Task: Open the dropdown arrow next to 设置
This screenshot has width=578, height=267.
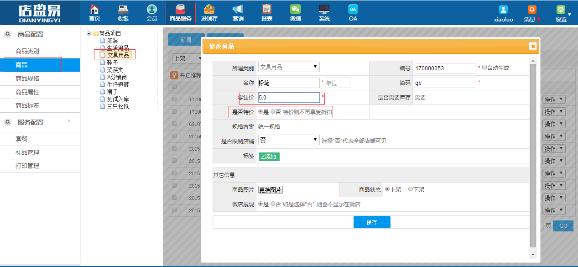Action: pos(569,14)
